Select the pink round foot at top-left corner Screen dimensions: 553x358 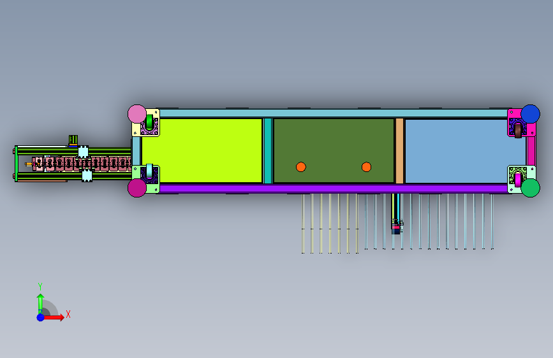coord(137,114)
